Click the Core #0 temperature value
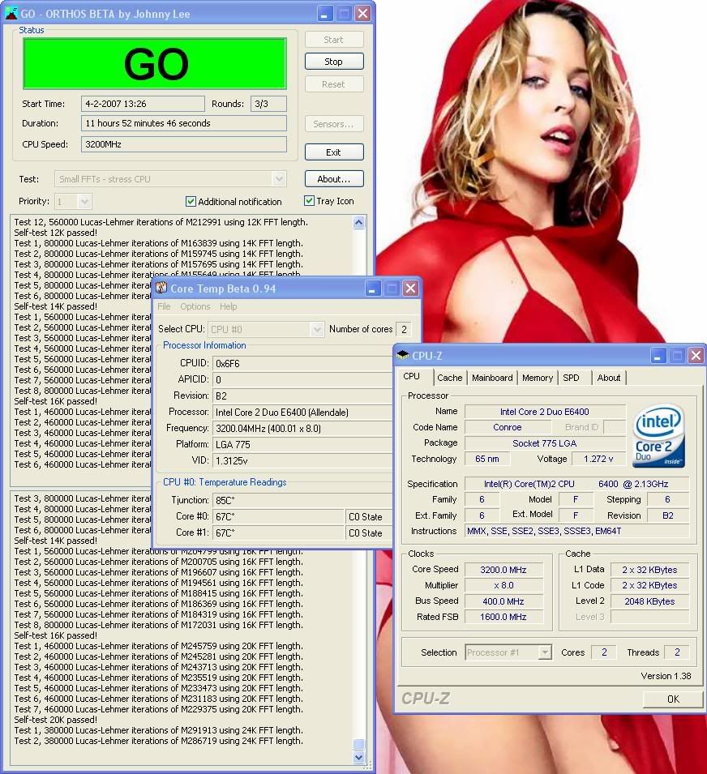 click(x=278, y=516)
